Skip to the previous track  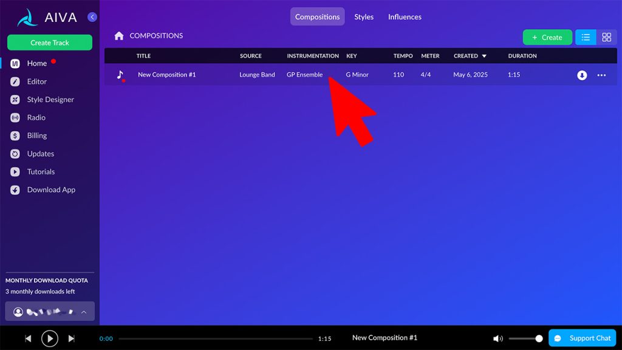(28, 338)
